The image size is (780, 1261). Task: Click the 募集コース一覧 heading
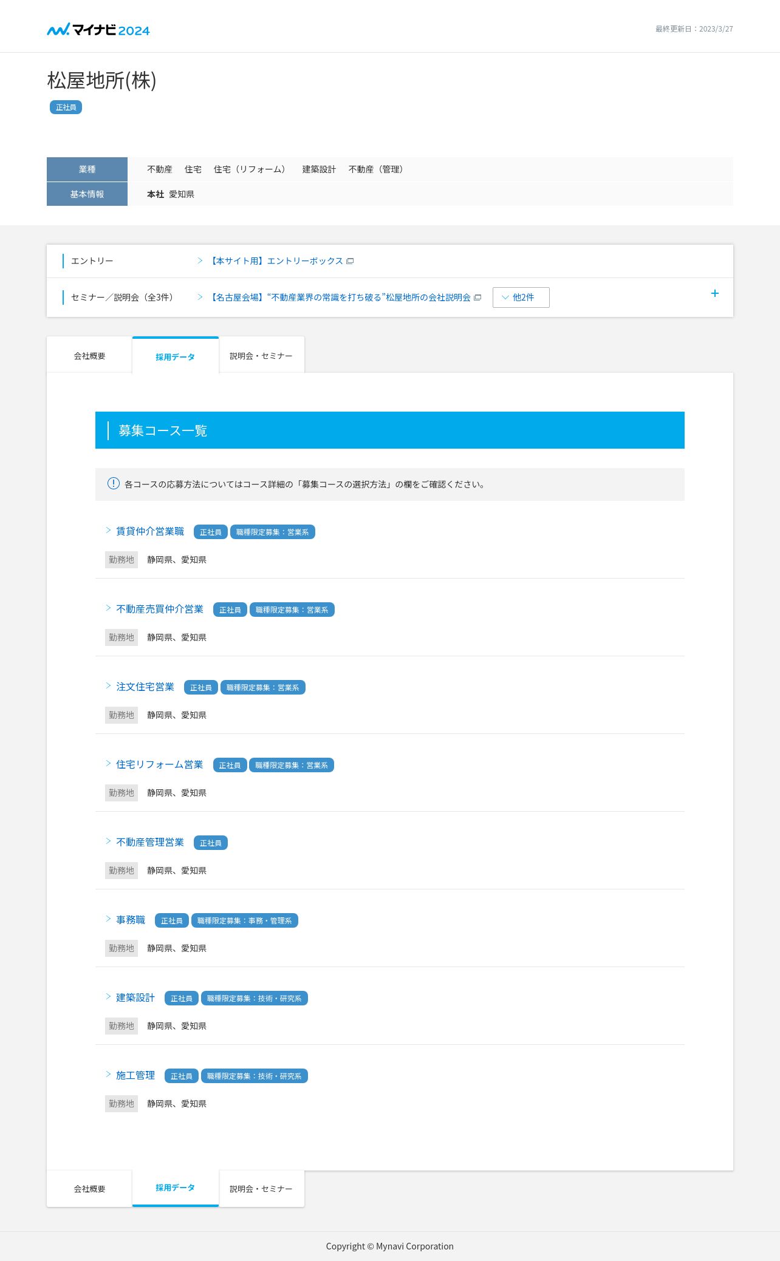pos(163,430)
